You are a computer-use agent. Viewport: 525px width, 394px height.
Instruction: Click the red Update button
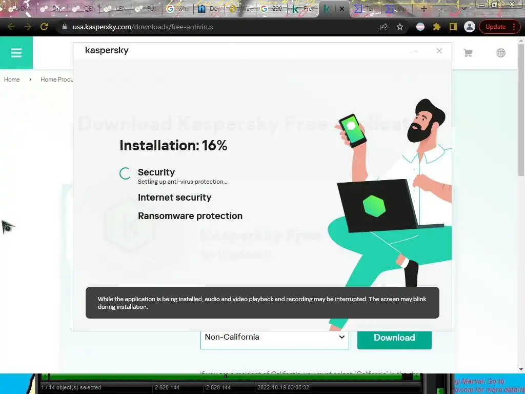499,27
